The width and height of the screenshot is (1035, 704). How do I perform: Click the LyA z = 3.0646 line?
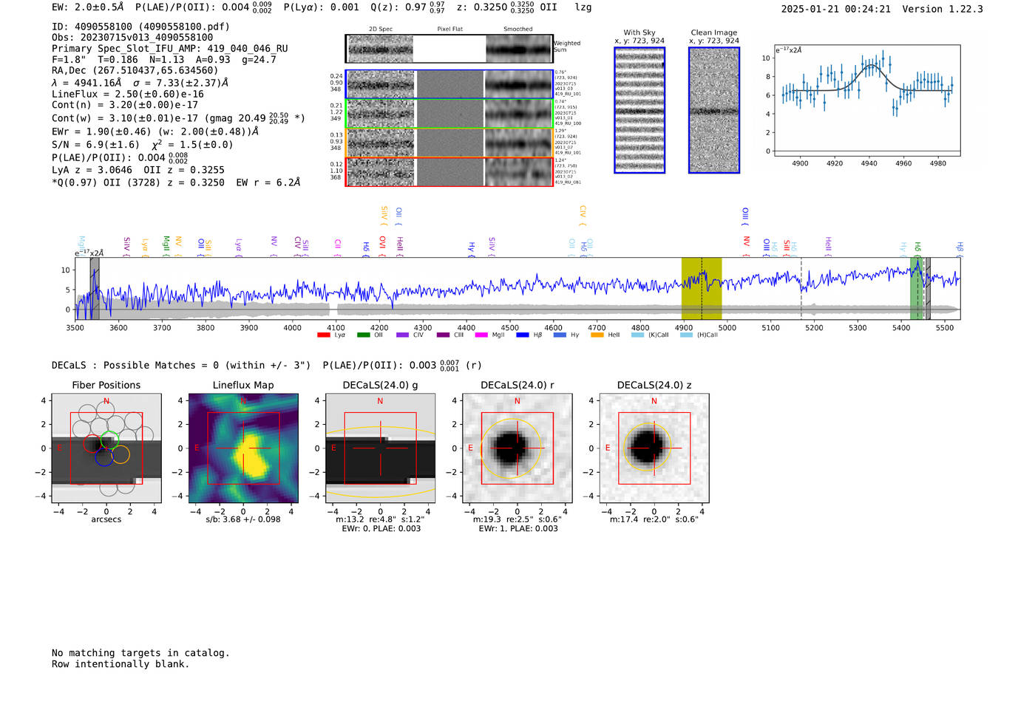click(x=138, y=169)
